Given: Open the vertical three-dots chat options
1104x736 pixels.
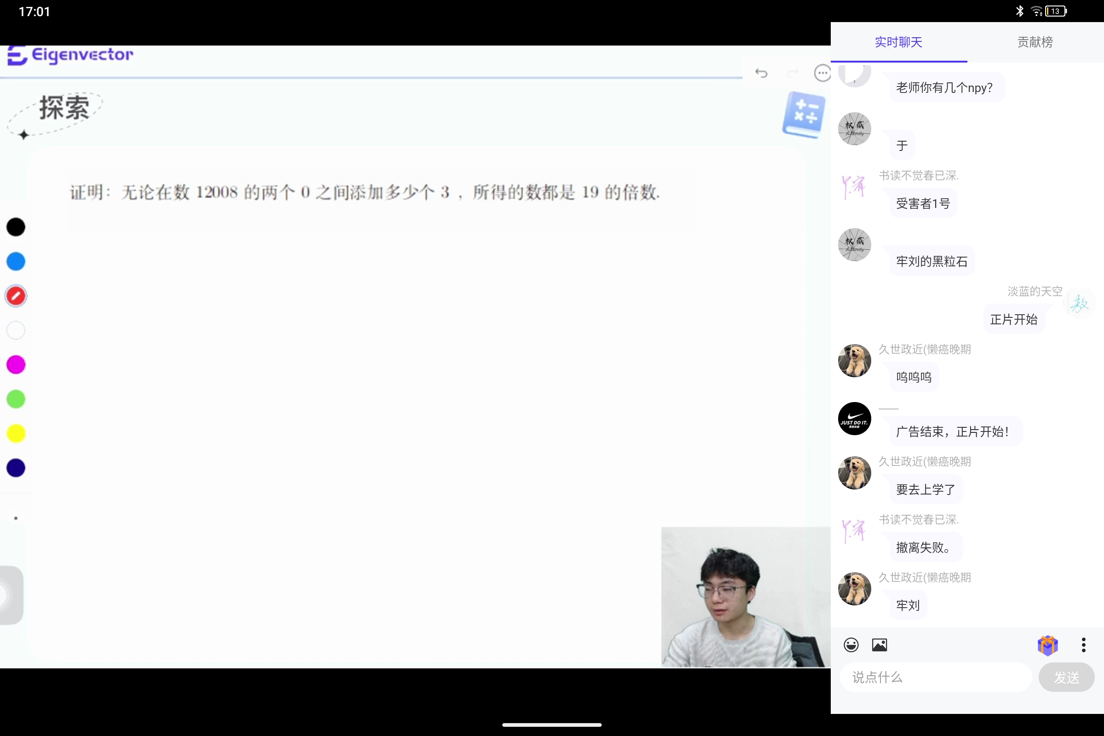Looking at the screenshot, I should [1083, 645].
